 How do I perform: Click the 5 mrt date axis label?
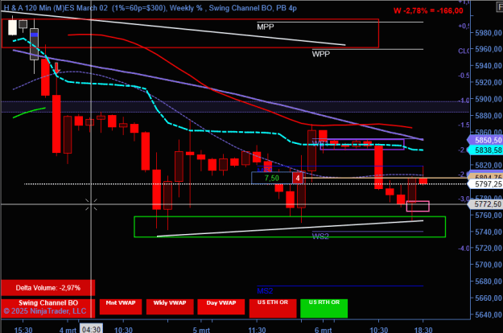click(x=201, y=330)
